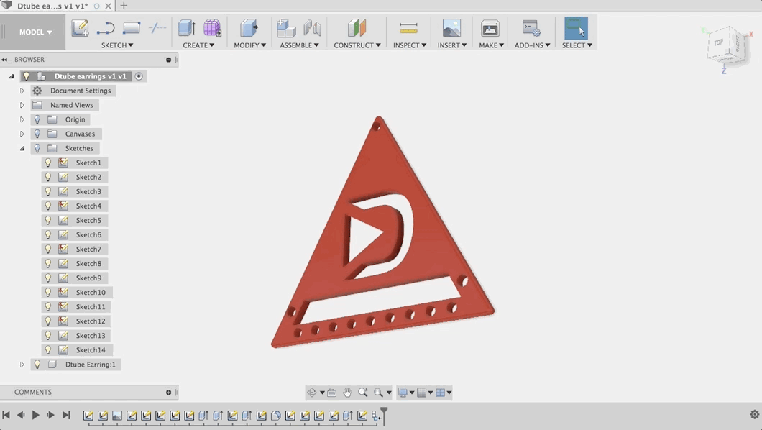Select the canvas image feature in timeline
Image resolution: width=762 pixels, height=430 pixels.
[x=117, y=416]
